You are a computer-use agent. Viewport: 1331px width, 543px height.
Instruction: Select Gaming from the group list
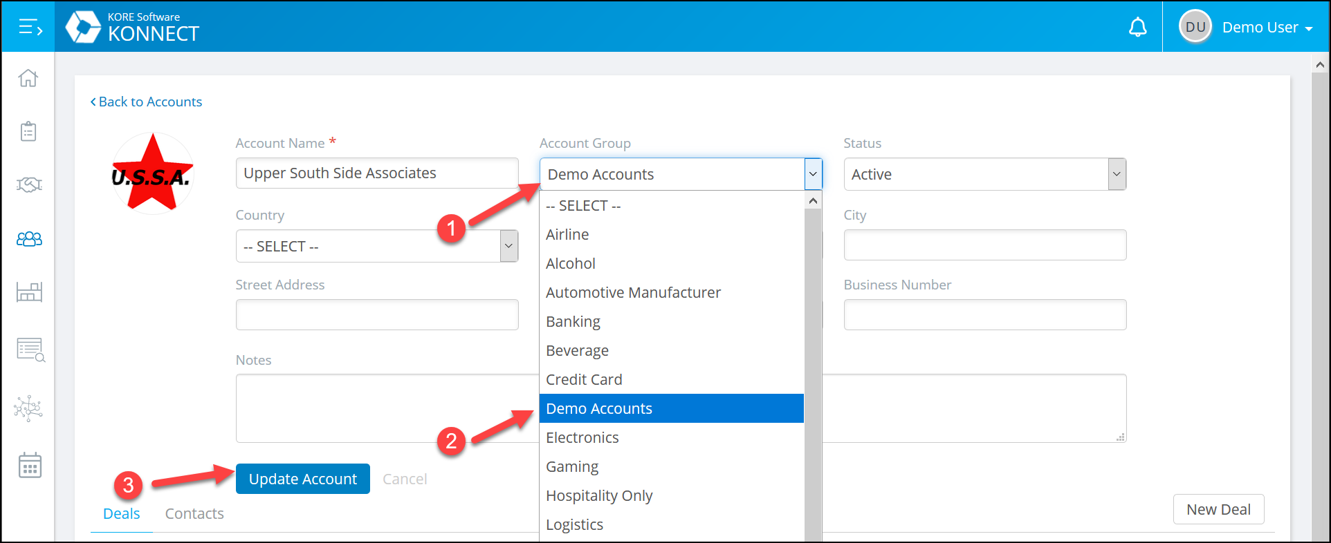pos(671,467)
